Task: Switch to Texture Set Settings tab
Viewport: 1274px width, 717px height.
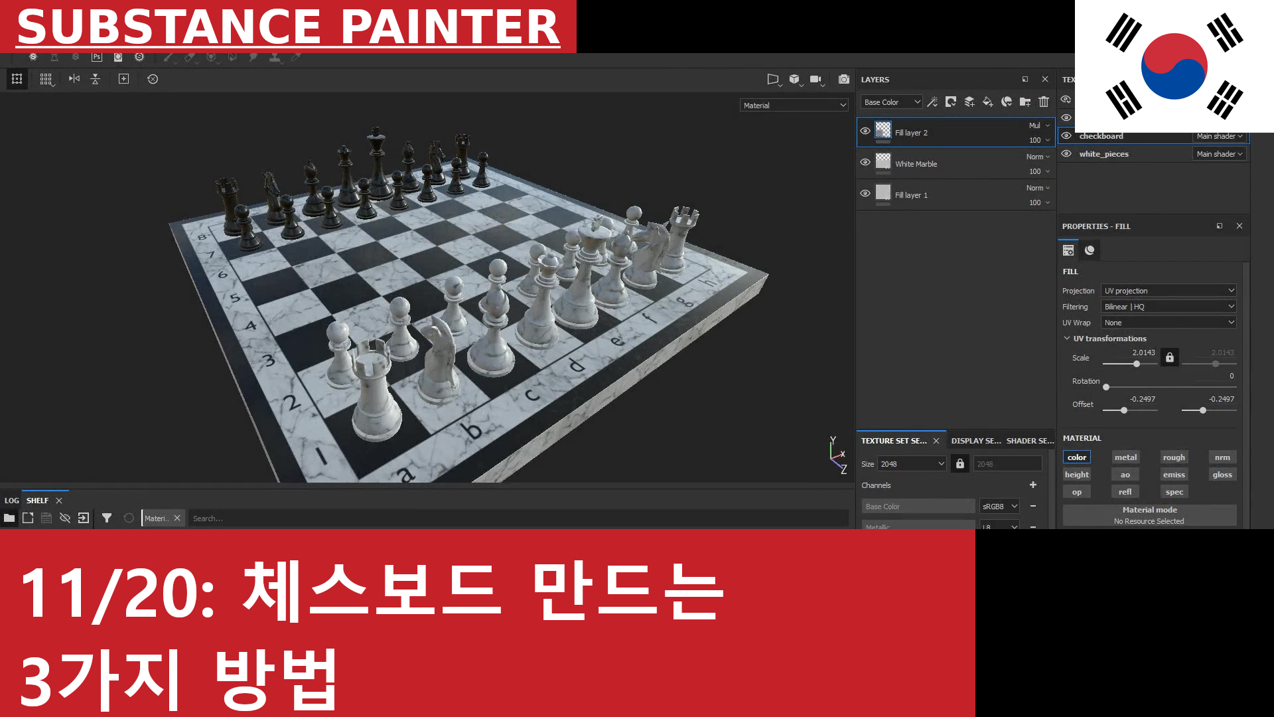Action: [893, 440]
